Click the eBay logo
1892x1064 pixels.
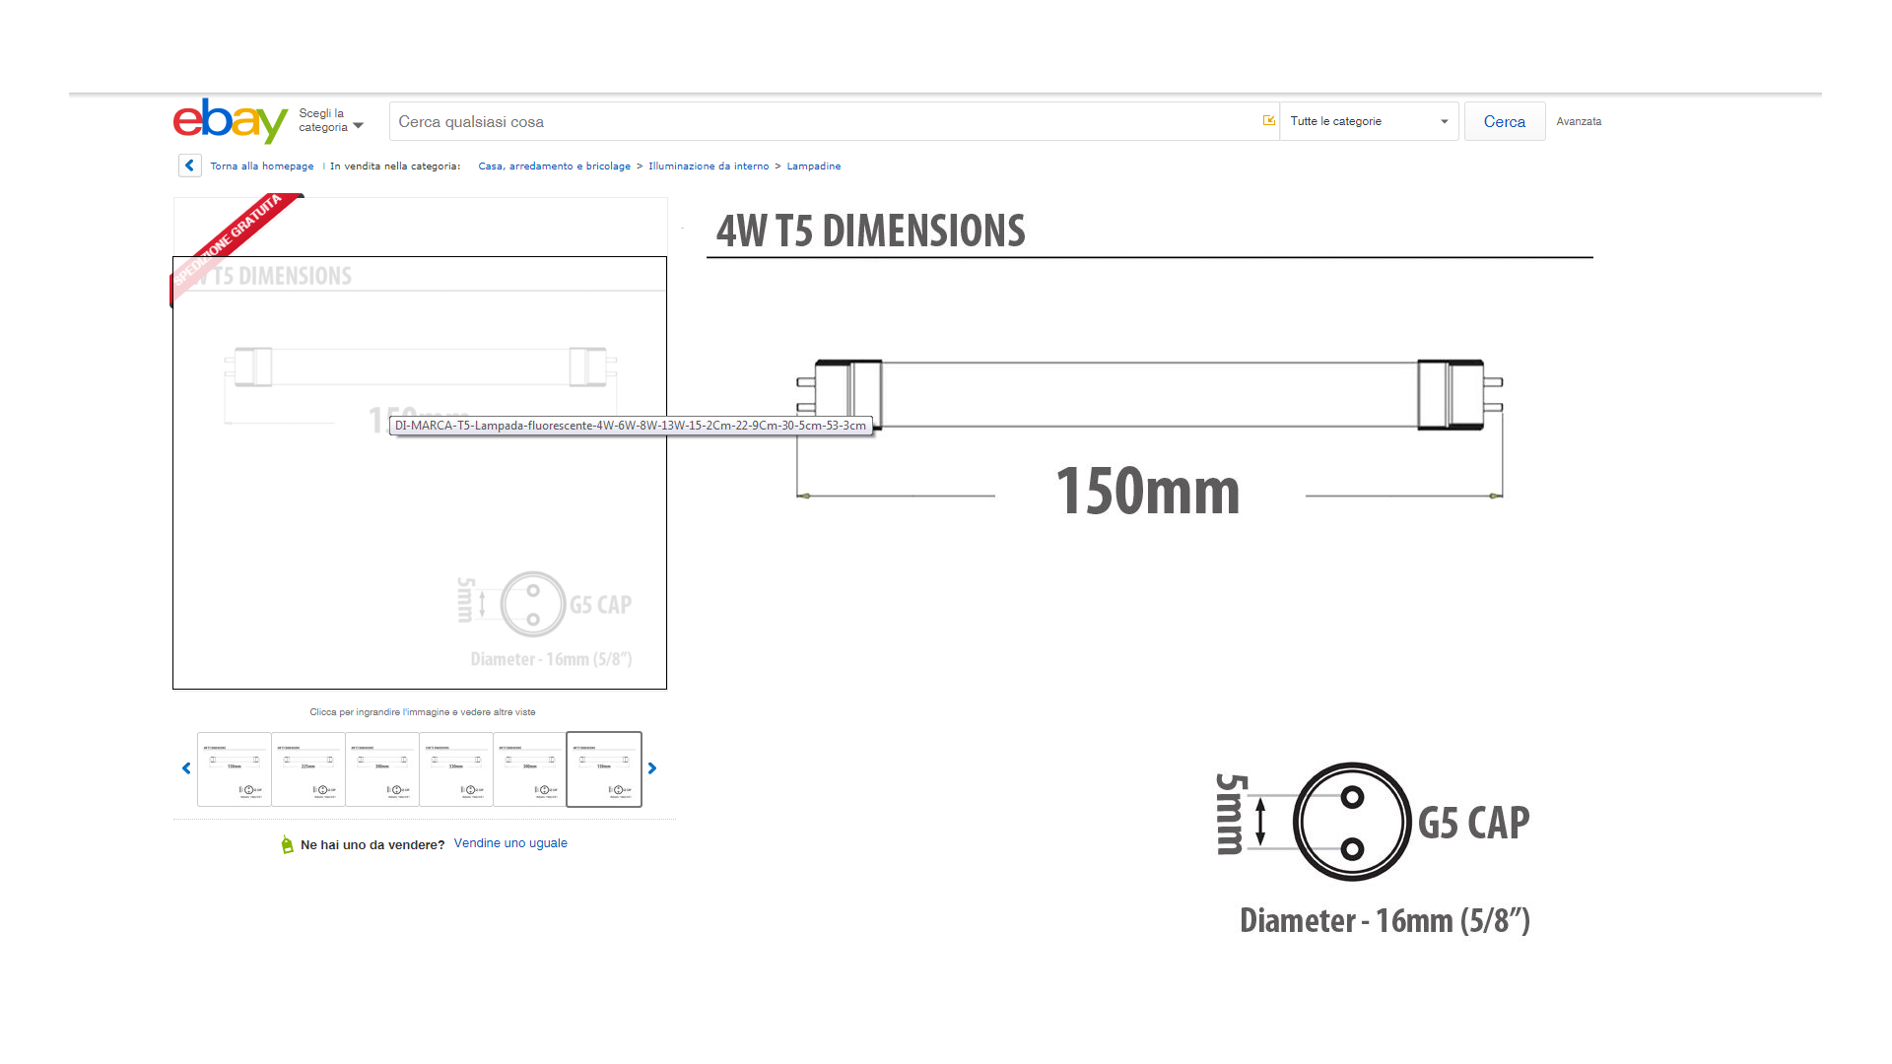click(230, 121)
